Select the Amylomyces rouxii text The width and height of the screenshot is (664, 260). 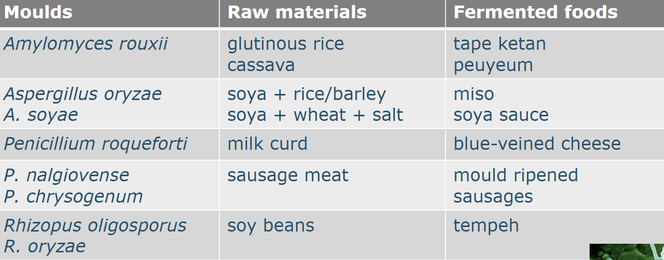(x=86, y=44)
